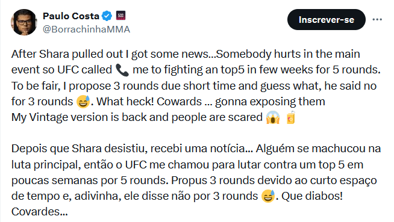Click the "To be fair, I propose" line
Image resolution: width=394 pixels, height=222 pixels.
coord(194,86)
